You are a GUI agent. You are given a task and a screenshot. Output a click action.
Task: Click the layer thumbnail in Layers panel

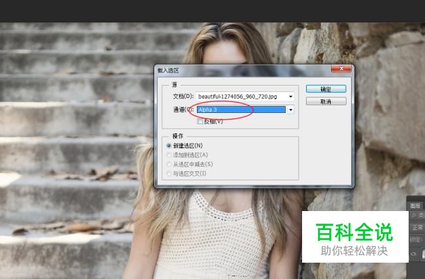coord(423,254)
